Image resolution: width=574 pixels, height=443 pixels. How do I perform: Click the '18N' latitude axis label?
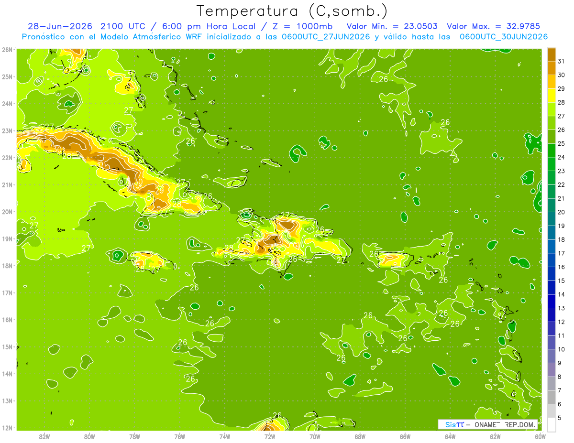(7, 266)
